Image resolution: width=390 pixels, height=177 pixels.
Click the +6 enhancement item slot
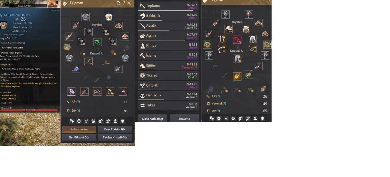[123, 91]
